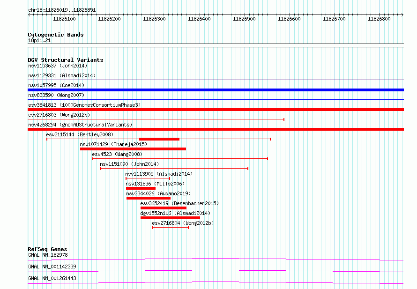Open variant nsv833590 (Wong2007)

(x=56, y=95)
